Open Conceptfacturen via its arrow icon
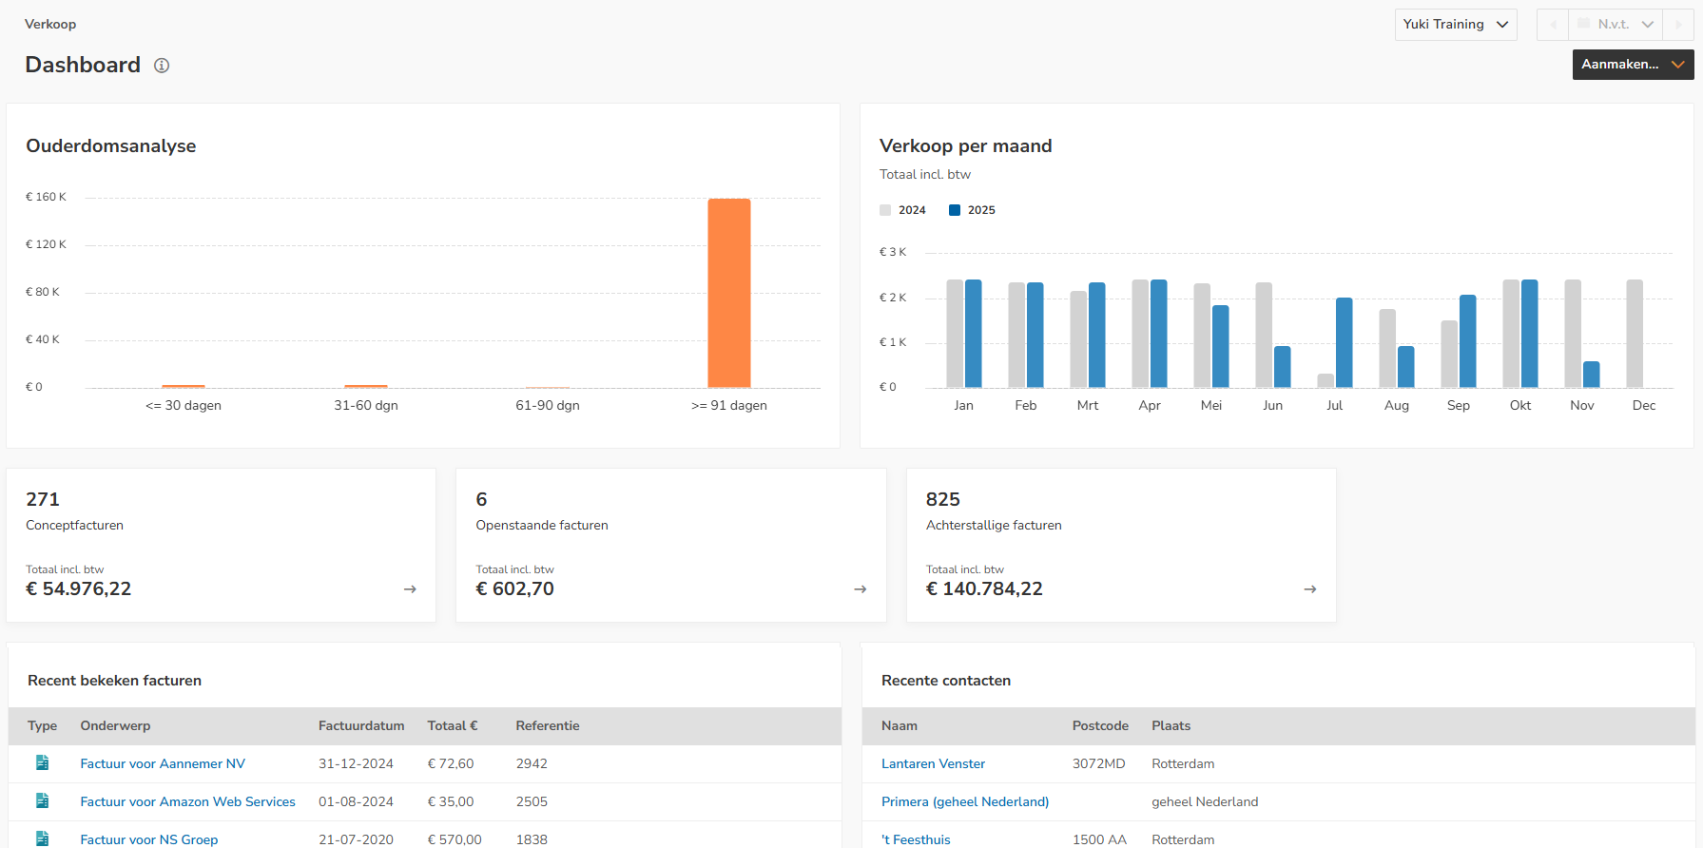Screen dimensions: 1703x848 tap(410, 589)
